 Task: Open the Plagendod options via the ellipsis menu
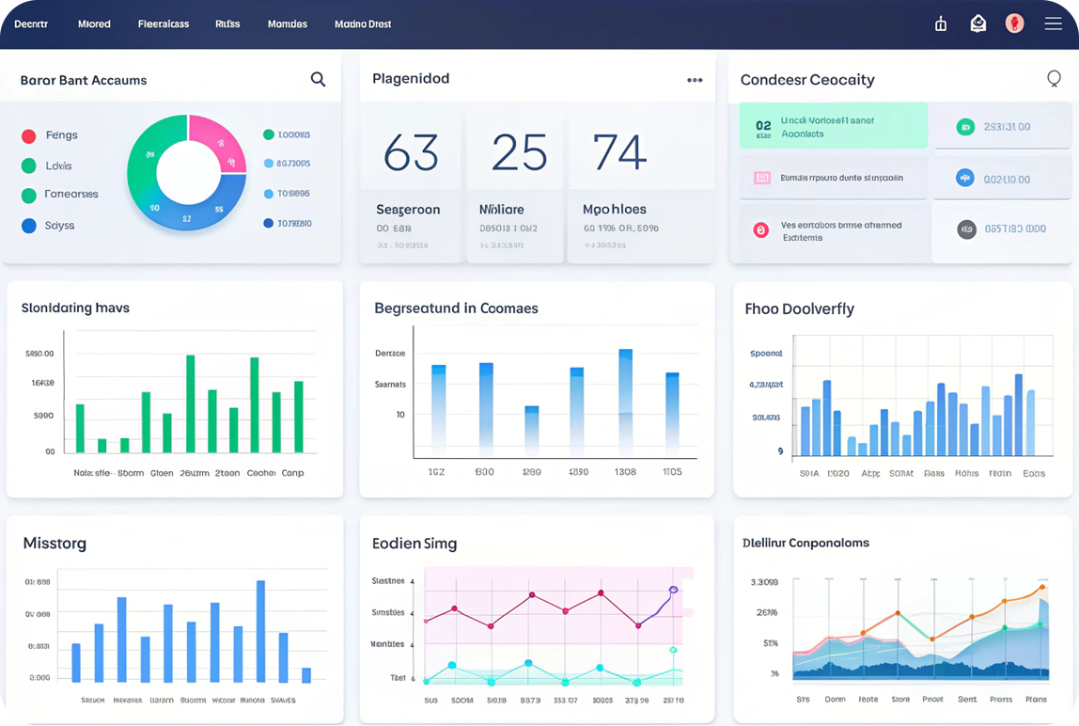click(x=696, y=79)
